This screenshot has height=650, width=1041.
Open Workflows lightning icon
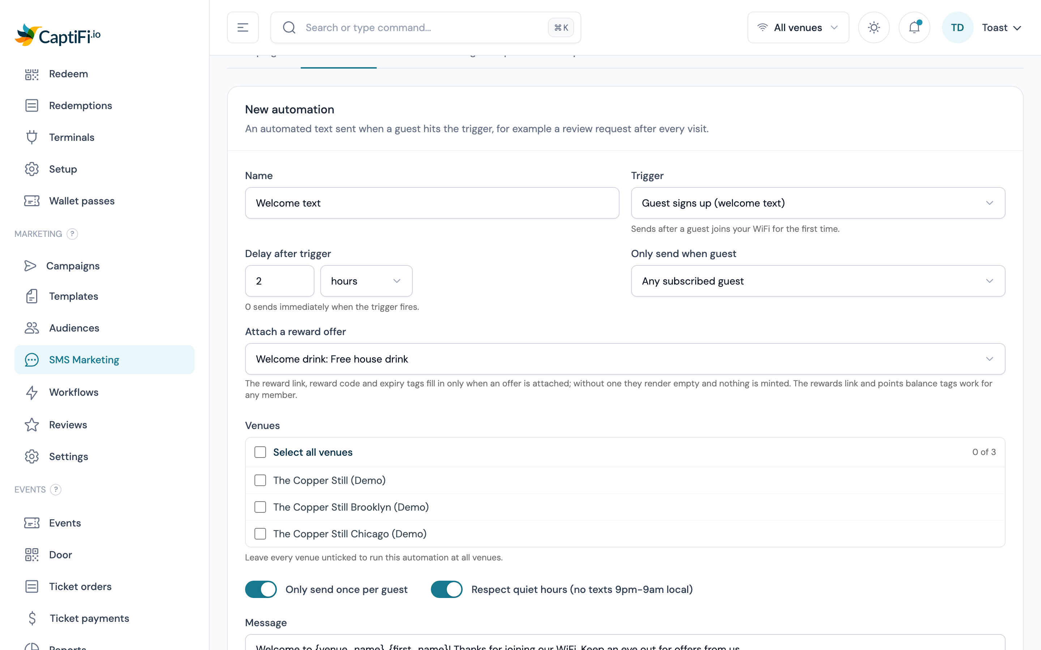(31, 393)
